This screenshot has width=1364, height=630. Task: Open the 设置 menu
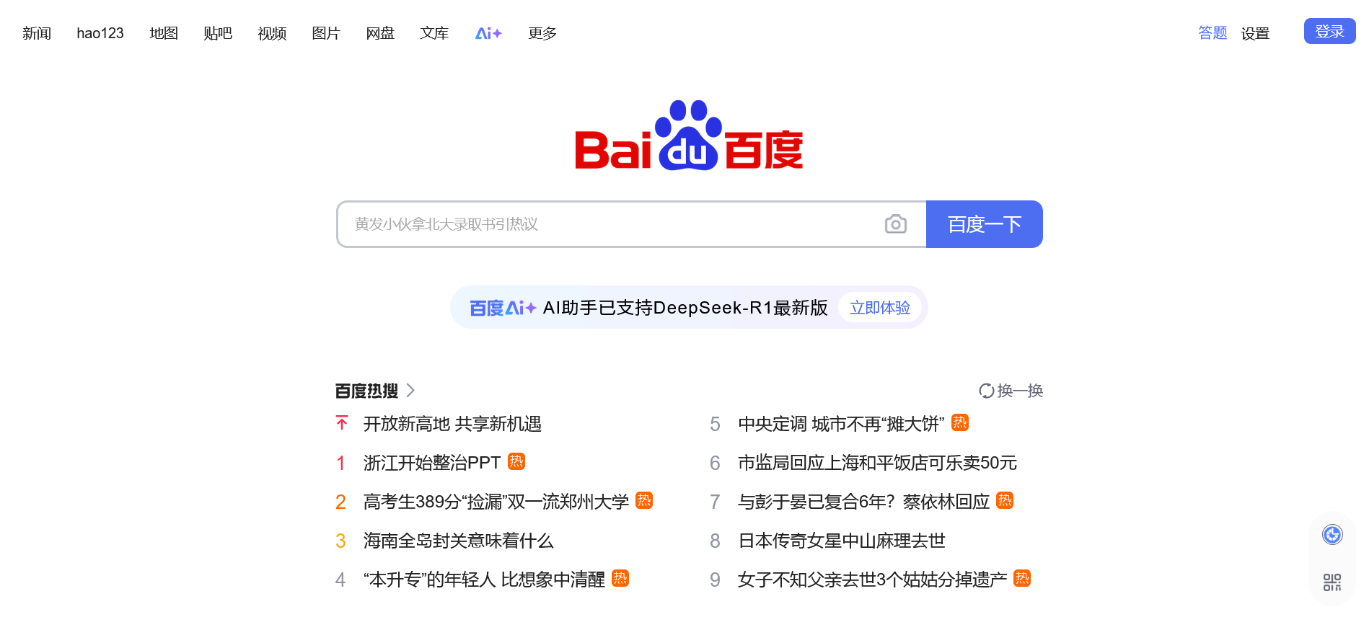[1255, 33]
